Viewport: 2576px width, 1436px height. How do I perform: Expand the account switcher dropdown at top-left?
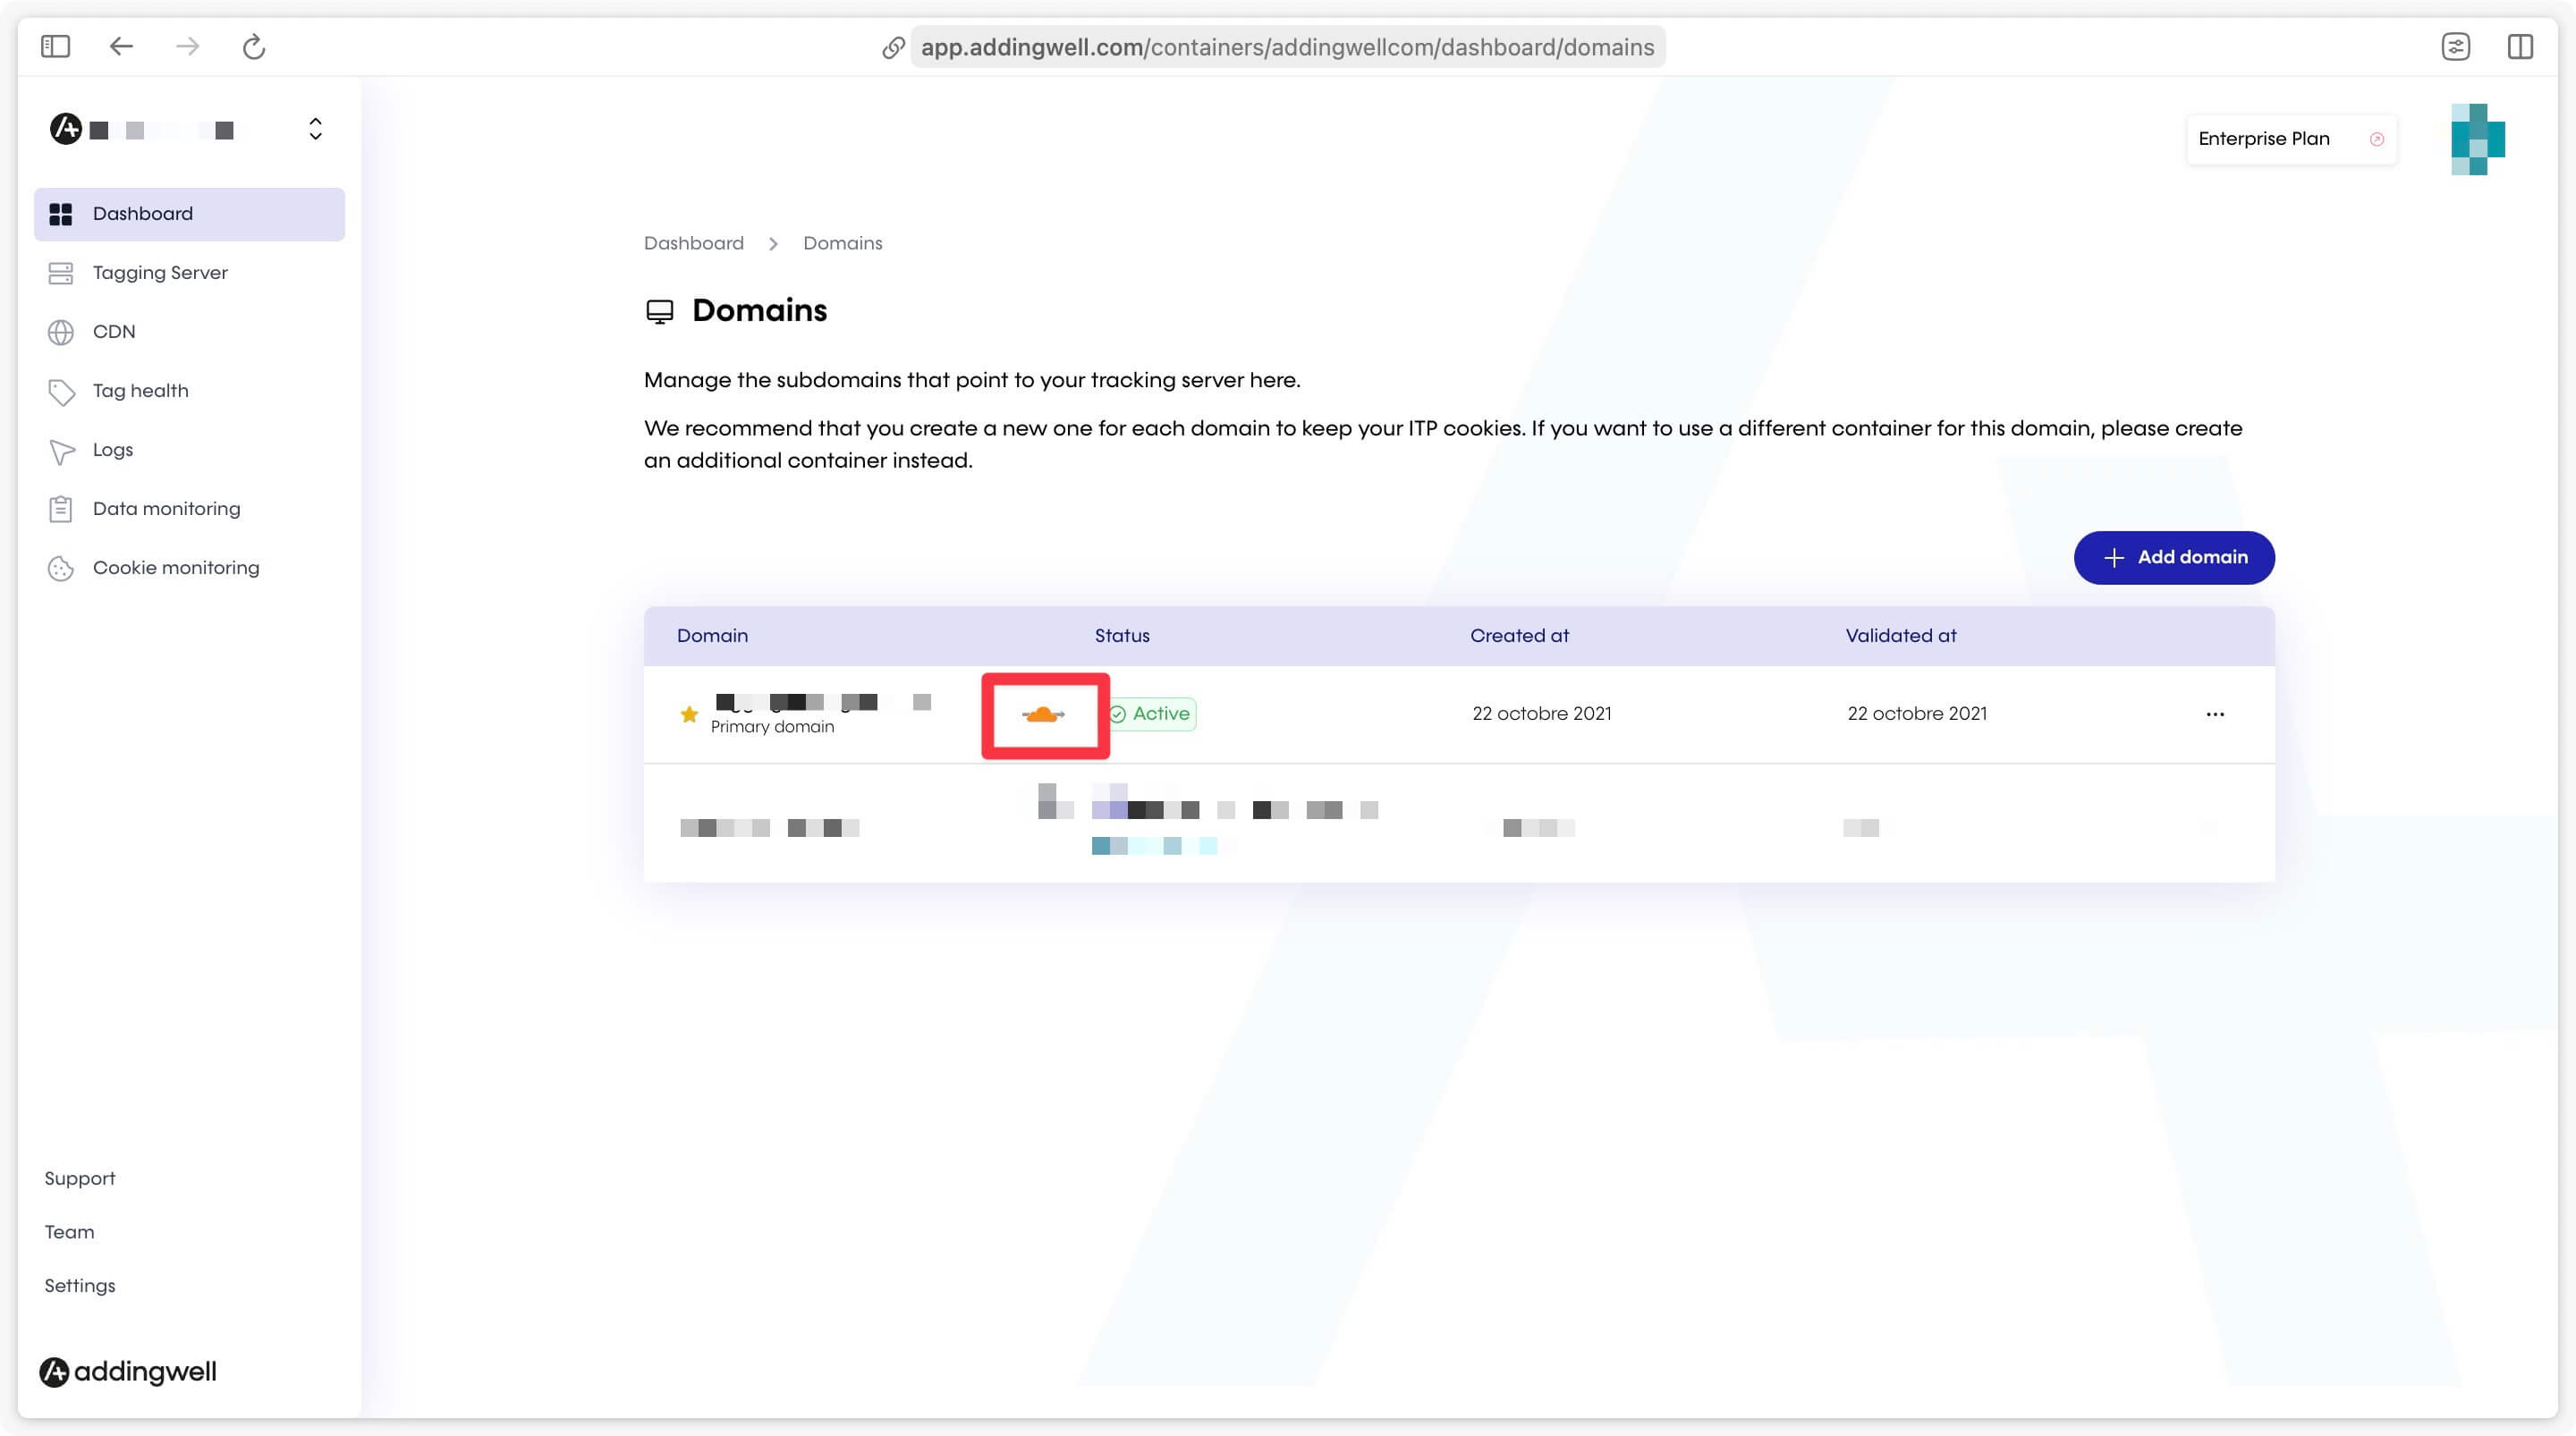tap(315, 127)
